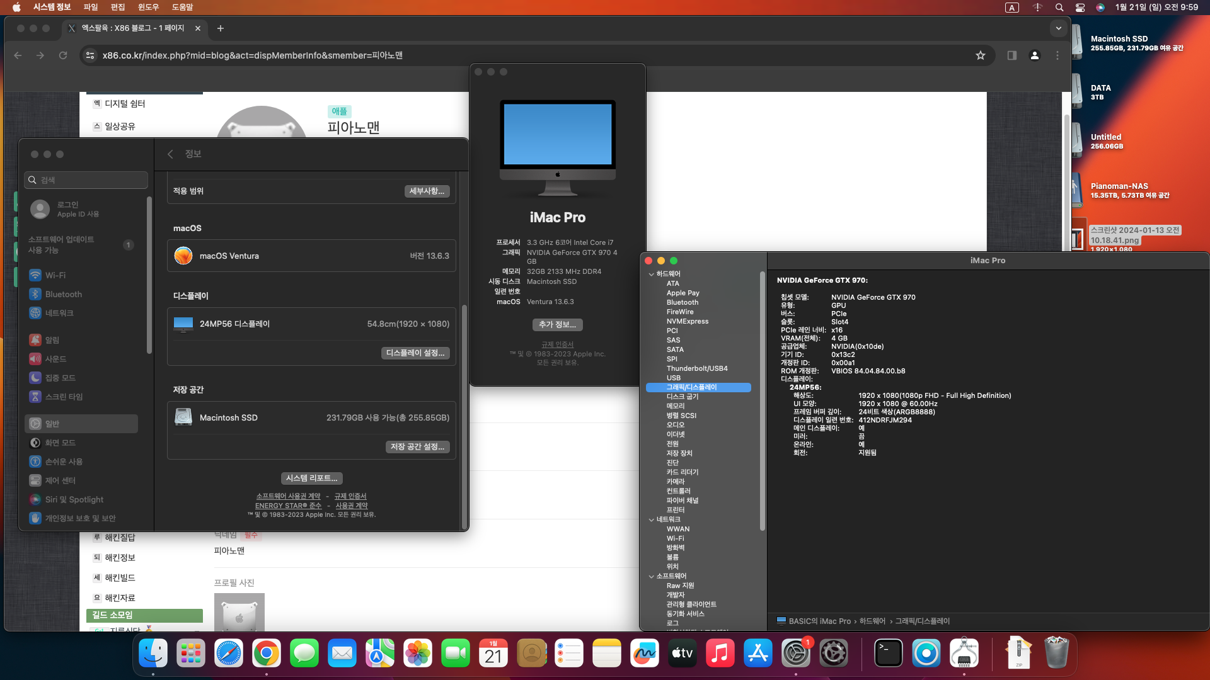
Task: Open 길드 소모임 in the blog sidebar
Action: click(x=144, y=615)
